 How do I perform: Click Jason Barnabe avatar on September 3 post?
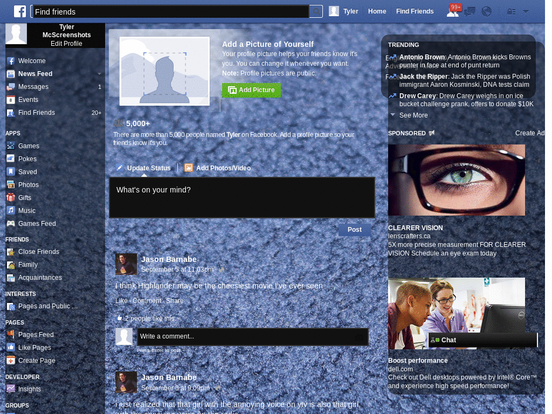point(126,382)
